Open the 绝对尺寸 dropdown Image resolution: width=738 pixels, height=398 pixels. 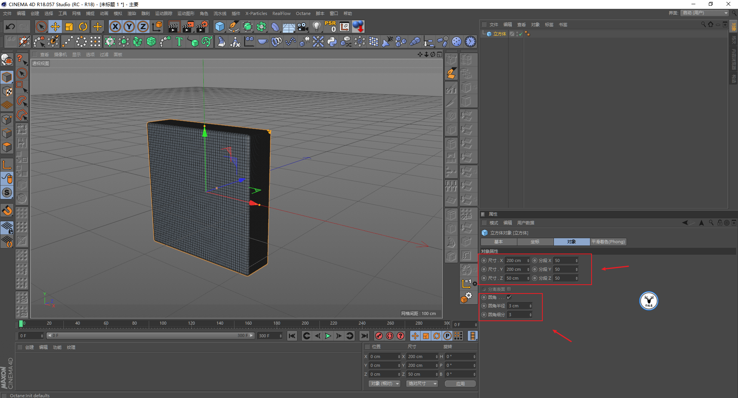click(x=422, y=384)
